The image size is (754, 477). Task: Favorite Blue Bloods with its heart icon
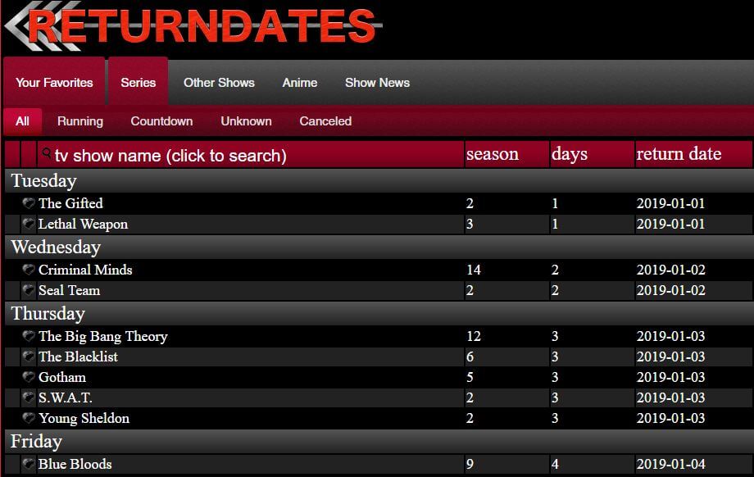29,464
